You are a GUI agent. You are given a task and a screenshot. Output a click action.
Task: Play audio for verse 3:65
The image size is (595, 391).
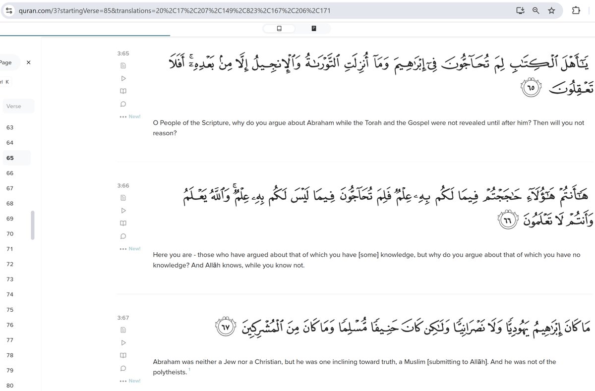tap(123, 78)
